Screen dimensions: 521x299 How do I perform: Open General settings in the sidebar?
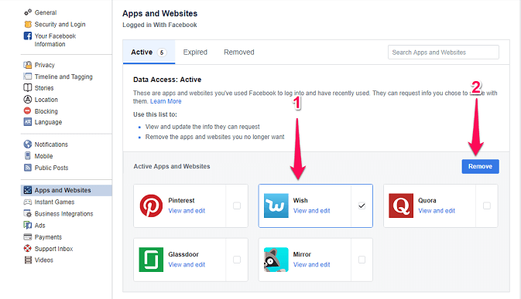pos(46,12)
